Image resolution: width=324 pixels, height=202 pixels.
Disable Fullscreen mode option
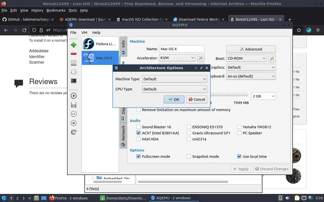[138, 157]
